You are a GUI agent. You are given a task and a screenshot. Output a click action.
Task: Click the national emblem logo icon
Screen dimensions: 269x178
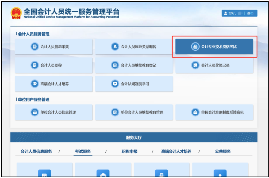[16, 13]
